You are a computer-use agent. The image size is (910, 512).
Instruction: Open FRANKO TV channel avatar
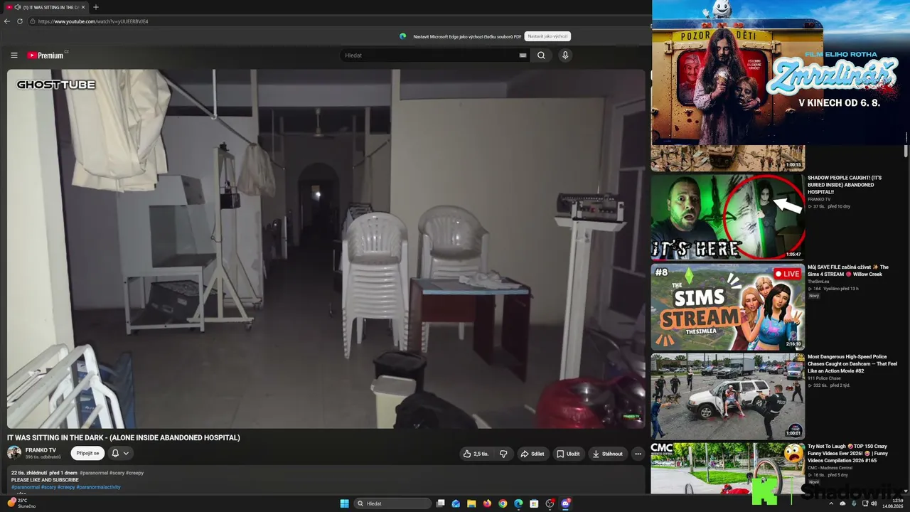[14, 453]
